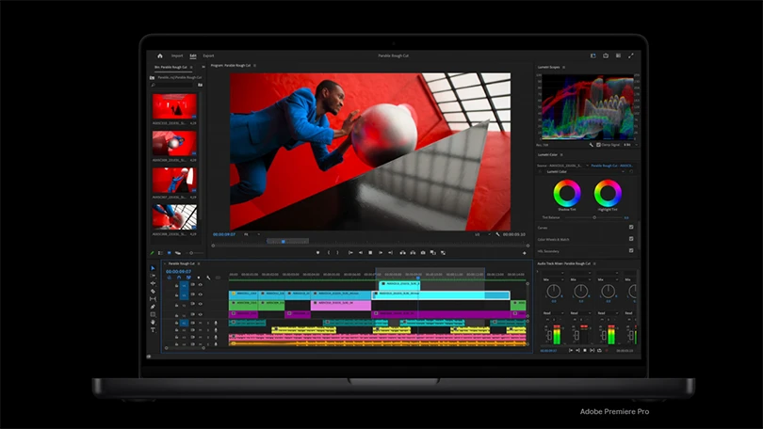Toggle the Curves section checkbox
The height and width of the screenshot is (429, 763).
pyautogui.click(x=631, y=227)
